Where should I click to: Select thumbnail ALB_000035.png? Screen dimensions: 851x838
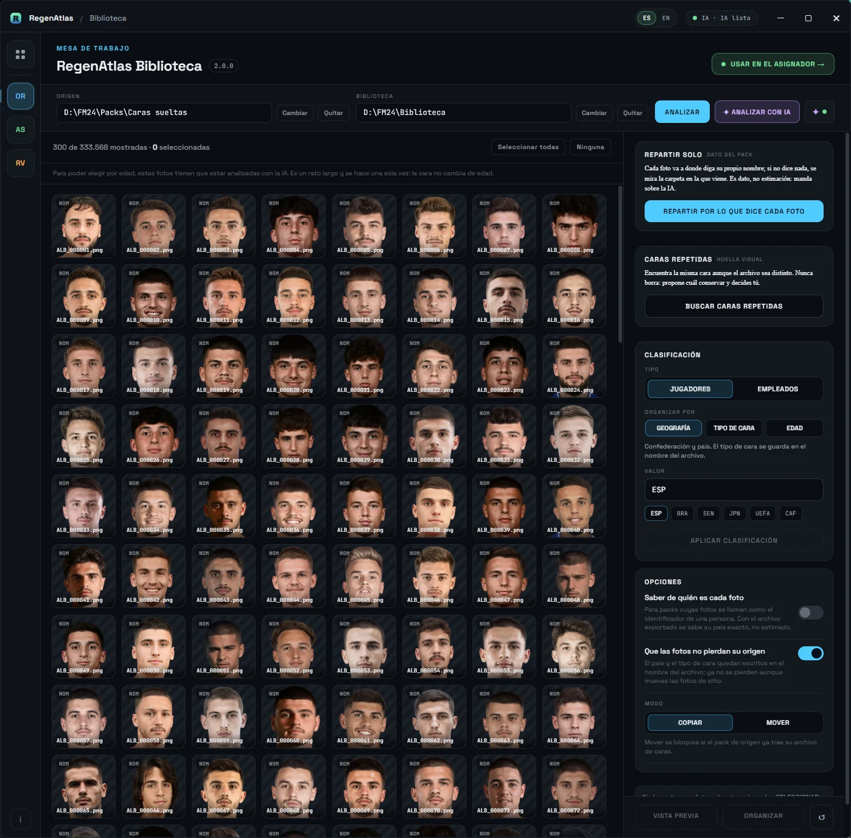point(223,506)
